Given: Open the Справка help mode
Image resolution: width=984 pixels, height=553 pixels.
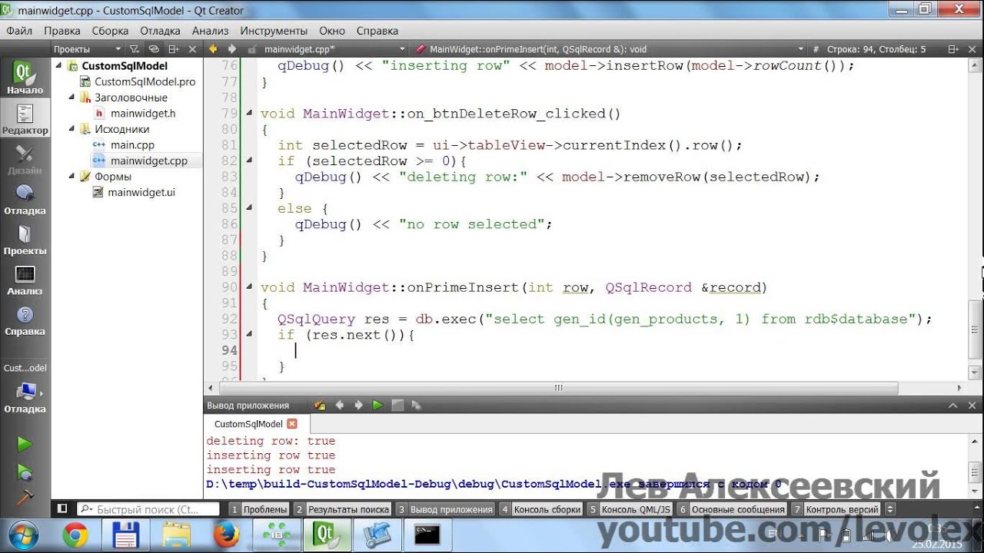Looking at the screenshot, I should 25,320.
